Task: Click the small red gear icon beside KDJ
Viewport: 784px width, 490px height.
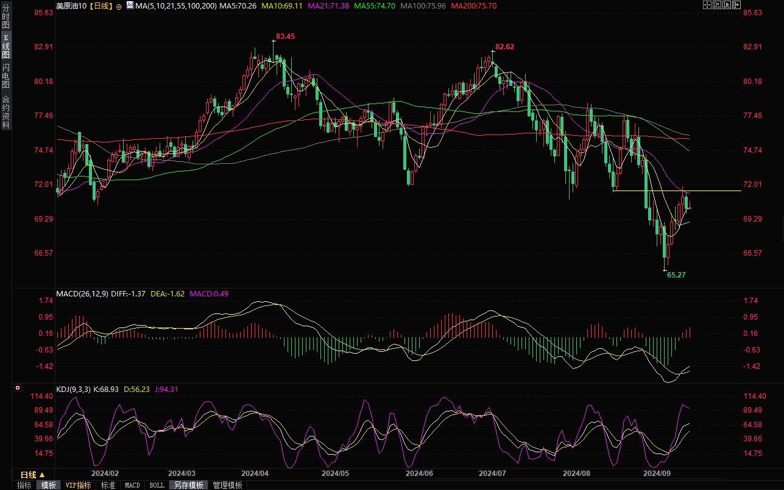Action: pos(18,388)
